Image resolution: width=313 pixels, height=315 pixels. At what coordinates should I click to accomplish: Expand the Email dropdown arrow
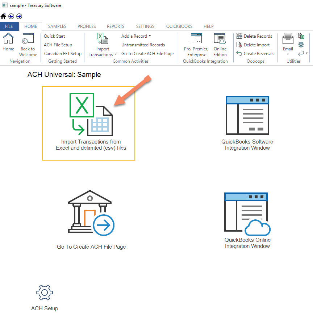(x=288, y=54)
